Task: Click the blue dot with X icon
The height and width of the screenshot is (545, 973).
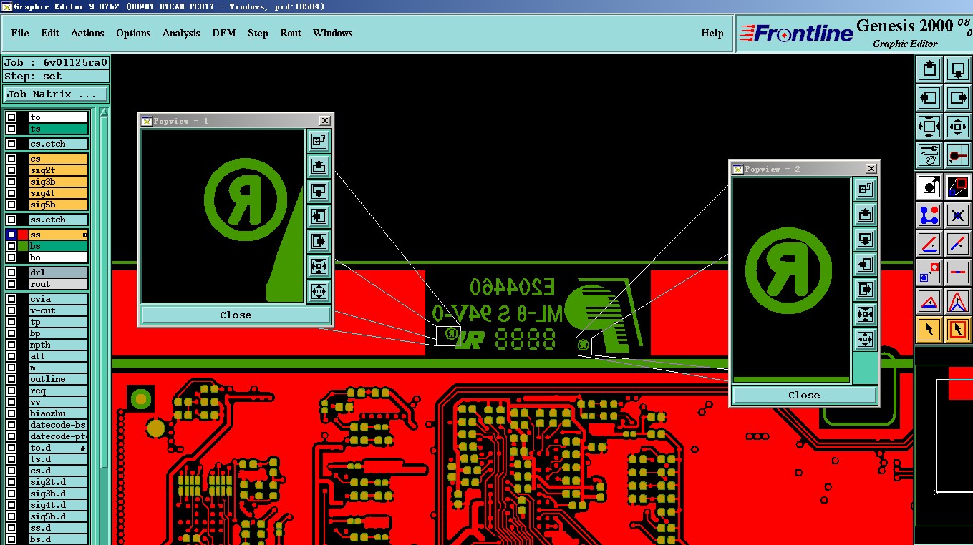Action: point(958,215)
